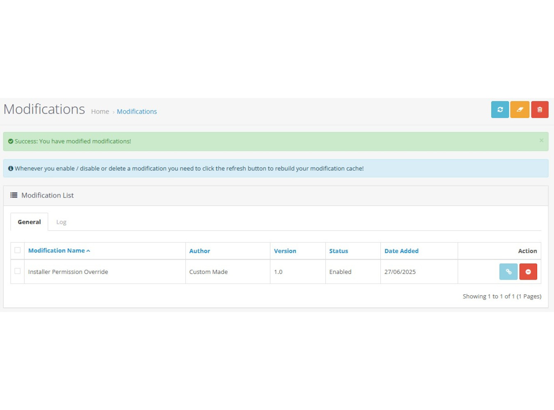554x410 pixels.
Task: Click the green success checkmark icon
Action: [11, 141]
